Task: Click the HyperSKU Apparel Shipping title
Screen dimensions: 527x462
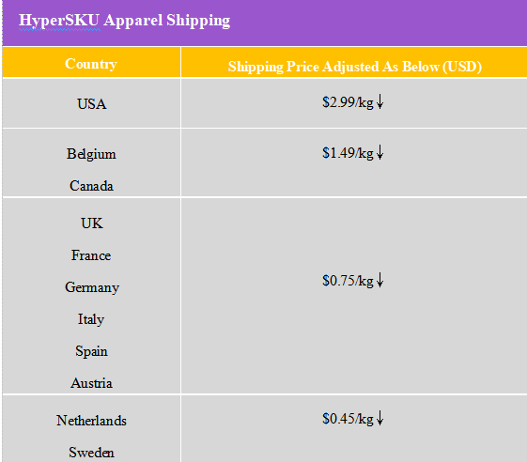Action: [x=124, y=21]
